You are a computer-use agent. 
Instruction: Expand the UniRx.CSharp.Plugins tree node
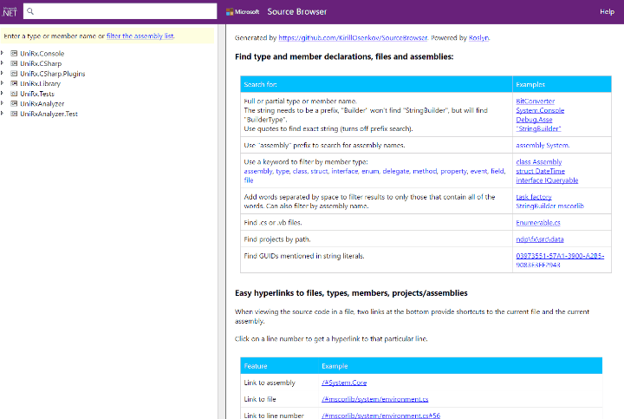pos(3,73)
